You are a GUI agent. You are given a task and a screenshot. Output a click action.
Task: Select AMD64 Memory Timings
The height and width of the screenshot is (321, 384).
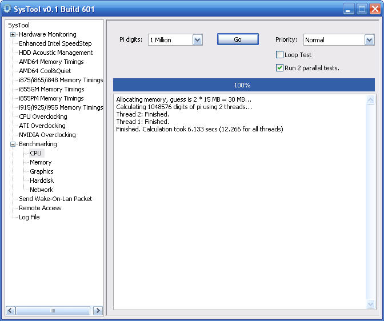coord(51,62)
